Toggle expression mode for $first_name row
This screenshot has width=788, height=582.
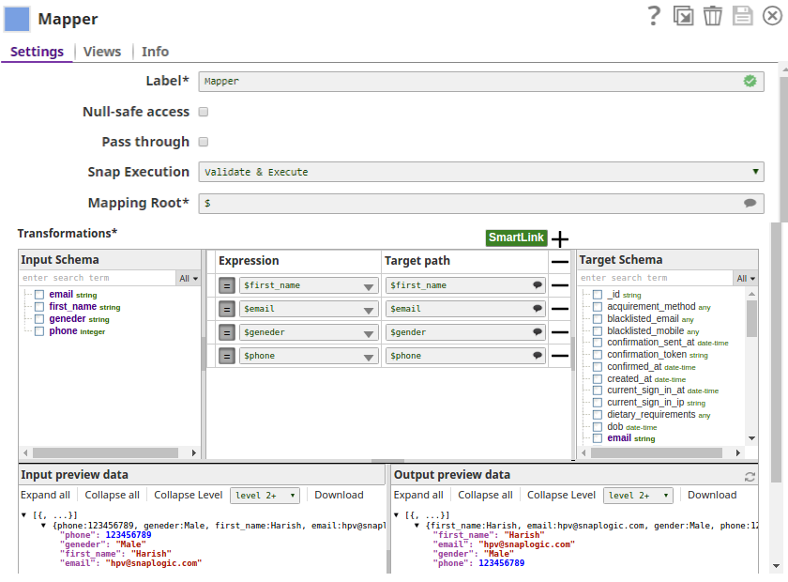227,285
